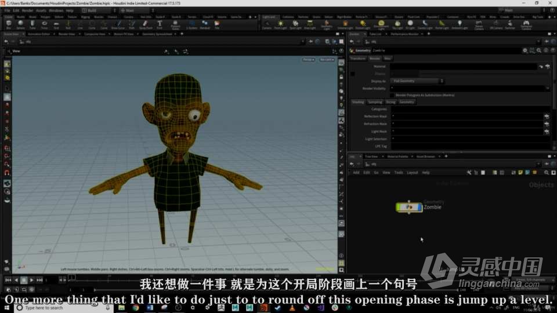Jump to first frame on timeline
The height and width of the screenshot is (313, 557).
click(x=8, y=281)
